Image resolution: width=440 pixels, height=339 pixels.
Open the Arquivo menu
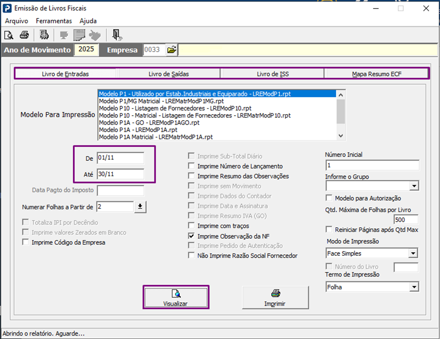click(16, 21)
